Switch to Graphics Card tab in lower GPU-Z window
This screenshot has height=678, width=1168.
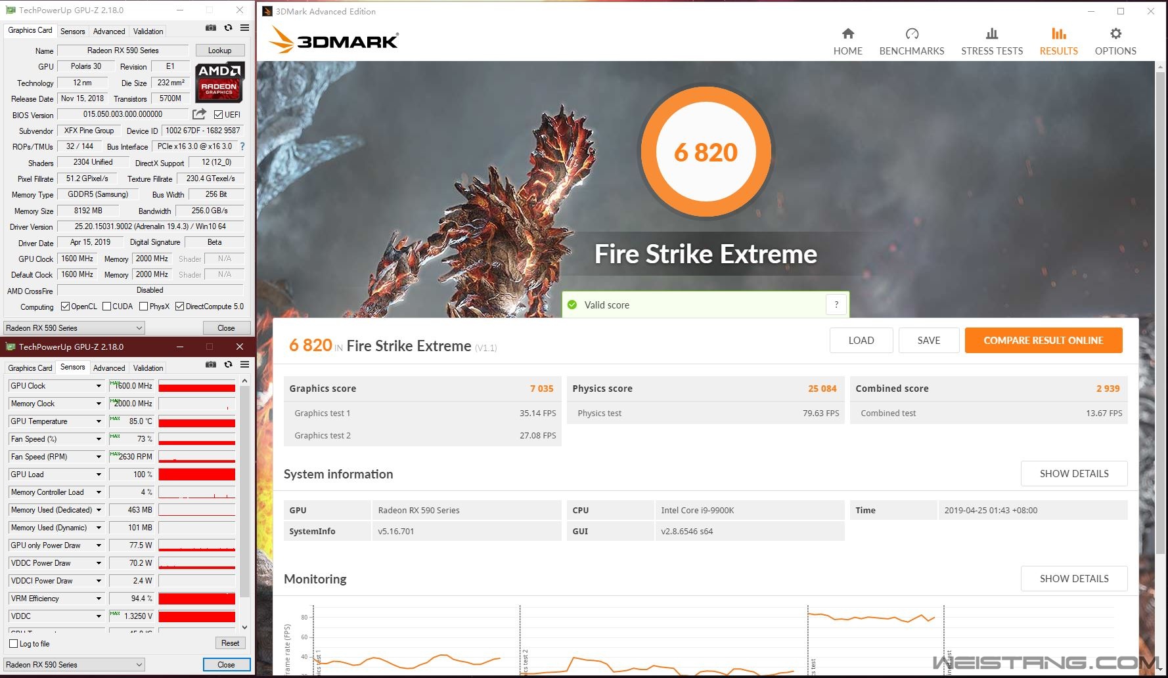[30, 368]
